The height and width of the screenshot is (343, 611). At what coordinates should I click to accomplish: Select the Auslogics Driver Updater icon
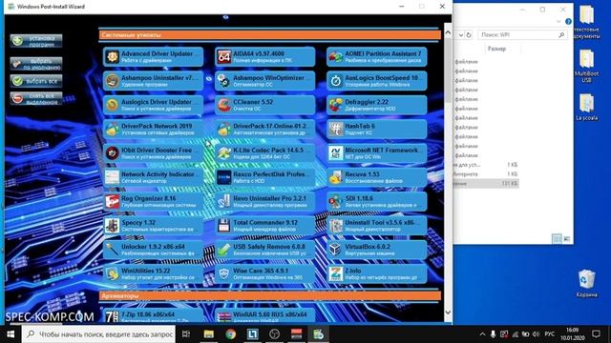[113, 105]
